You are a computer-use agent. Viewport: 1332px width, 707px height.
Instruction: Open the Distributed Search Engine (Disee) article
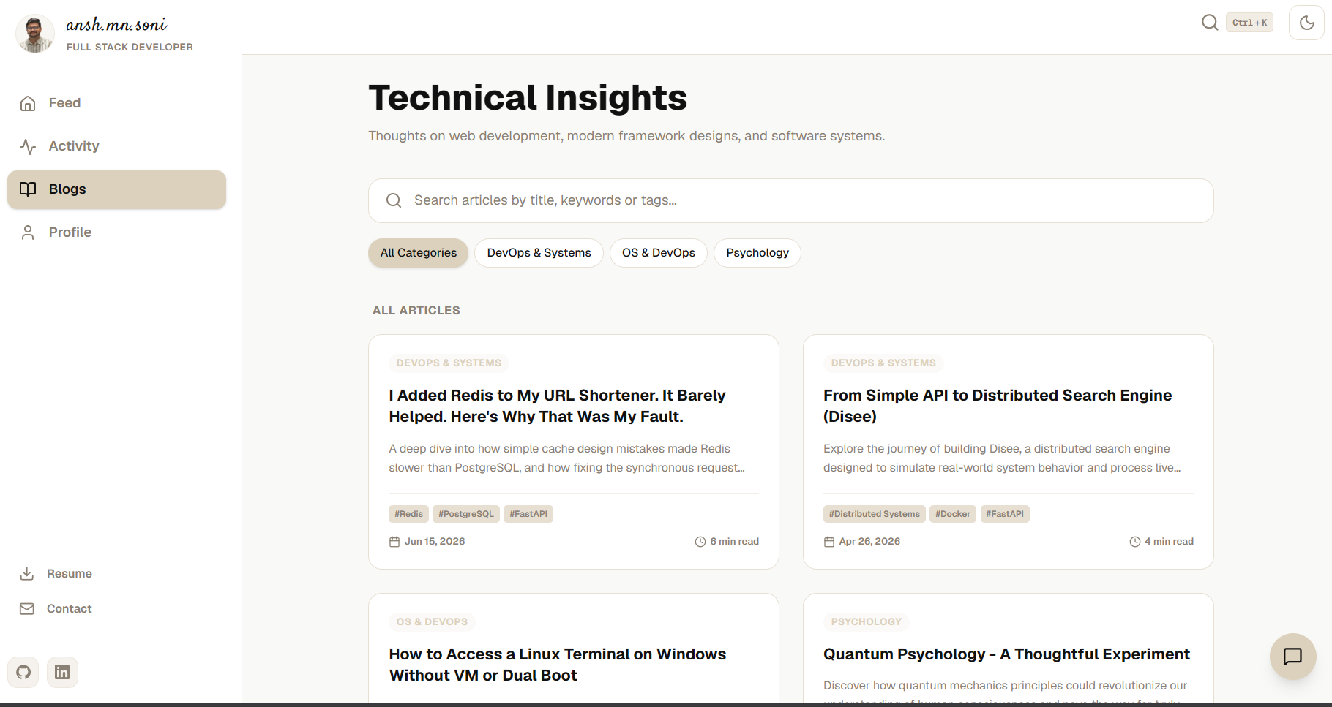[x=998, y=406]
